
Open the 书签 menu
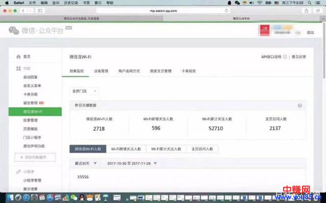point(86,3)
